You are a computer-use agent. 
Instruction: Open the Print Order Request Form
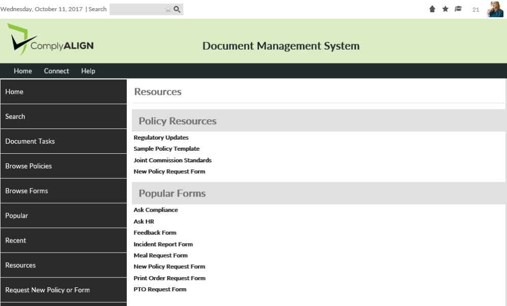tap(169, 278)
